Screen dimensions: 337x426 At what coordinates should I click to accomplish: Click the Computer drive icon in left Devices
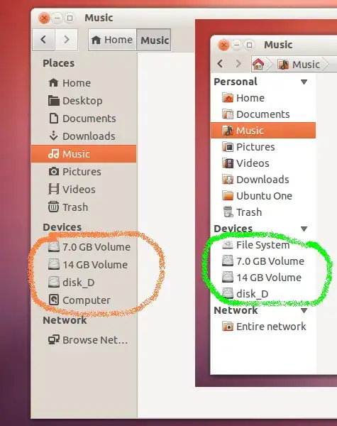(x=54, y=300)
